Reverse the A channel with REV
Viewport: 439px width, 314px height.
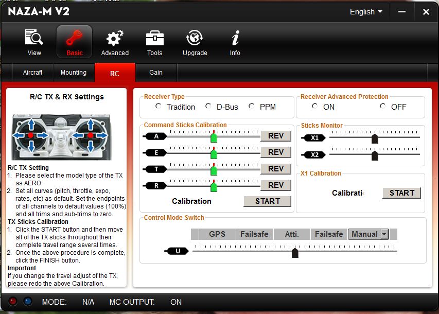coord(276,136)
